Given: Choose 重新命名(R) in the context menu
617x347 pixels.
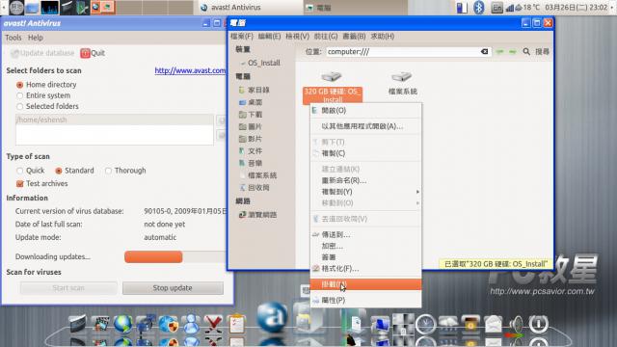Looking at the screenshot, I should click(366, 180).
